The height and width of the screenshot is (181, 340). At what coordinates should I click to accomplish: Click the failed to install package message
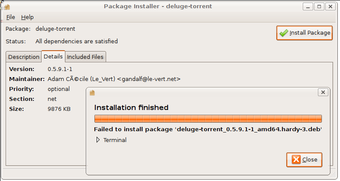(208, 129)
